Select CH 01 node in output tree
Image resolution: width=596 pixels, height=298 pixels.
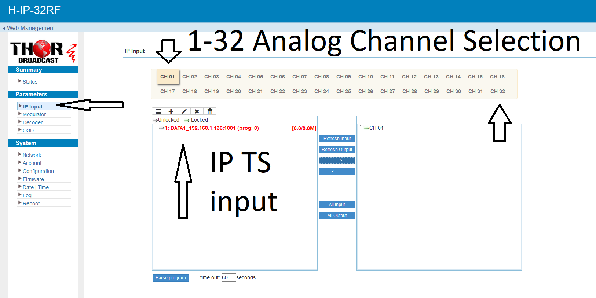click(376, 128)
